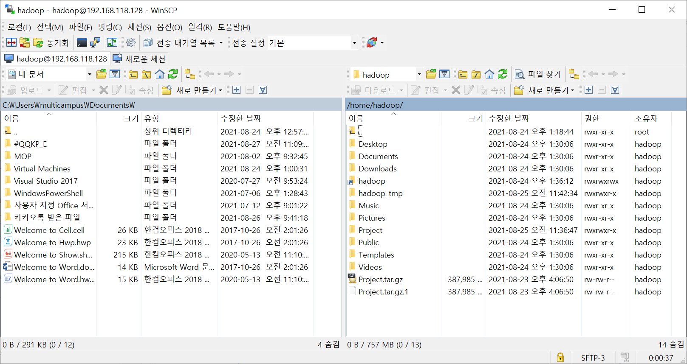Click the lock icon in status bar
The height and width of the screenshot is (364, 687).
coord(560,357)
